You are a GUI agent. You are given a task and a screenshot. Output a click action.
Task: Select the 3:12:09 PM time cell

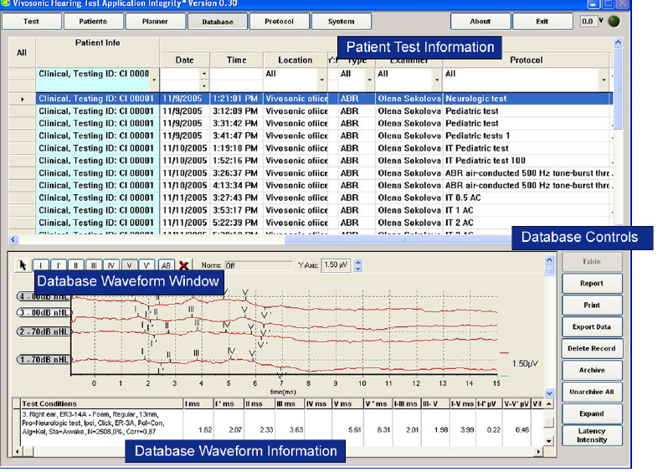click(236, 110)
